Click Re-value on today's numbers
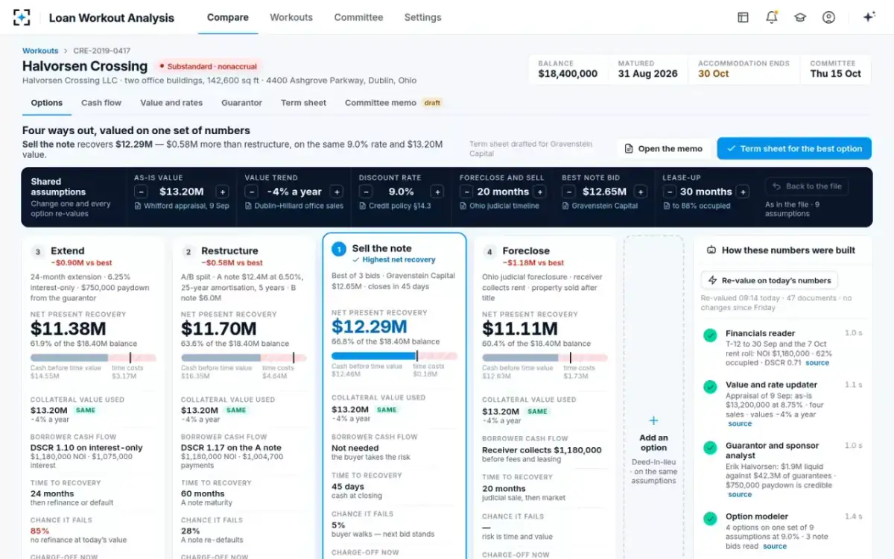The image size is (894, 559). click(x=770, y=280)
